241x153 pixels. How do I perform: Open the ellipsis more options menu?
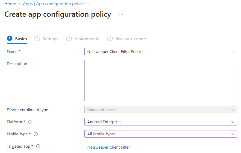click(x=121, y=15)
